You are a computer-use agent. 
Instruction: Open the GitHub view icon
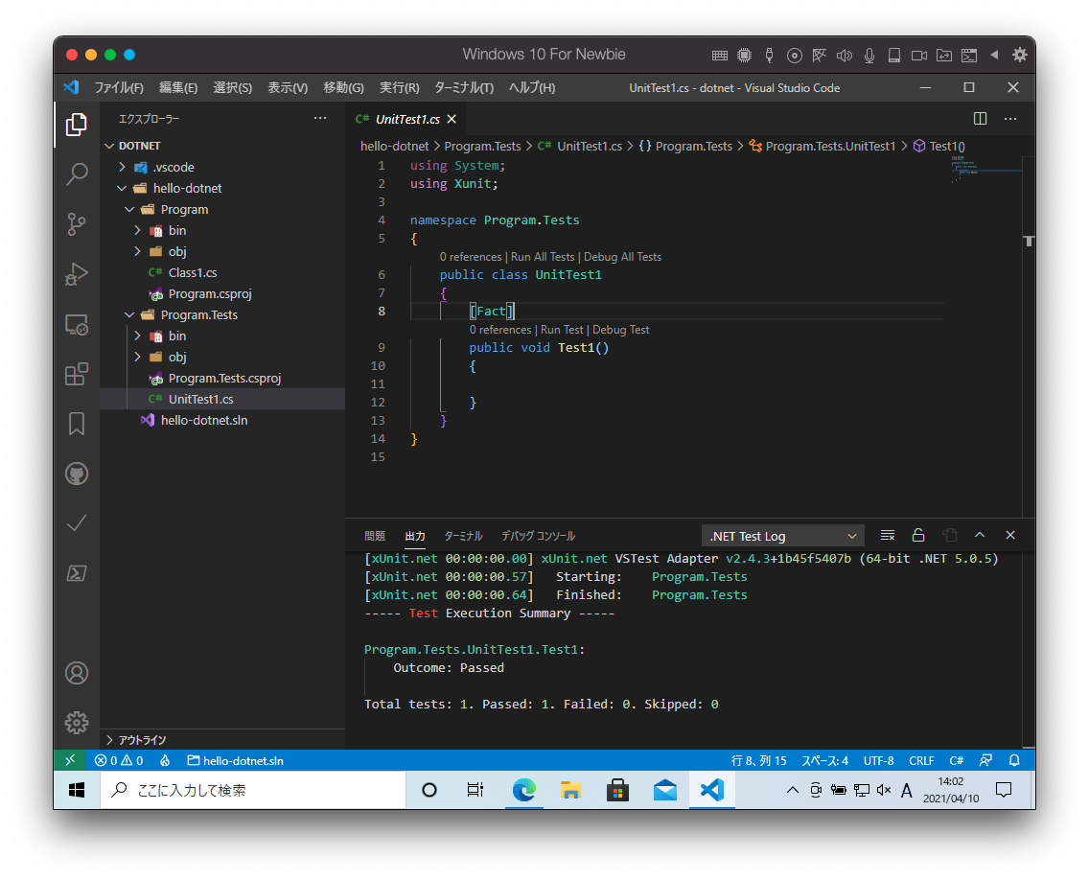pyautogui.click(x=77, y=474)
